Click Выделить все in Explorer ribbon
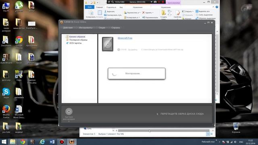The width and height of the screenshot is (258, 145). [x=202, y=11]
